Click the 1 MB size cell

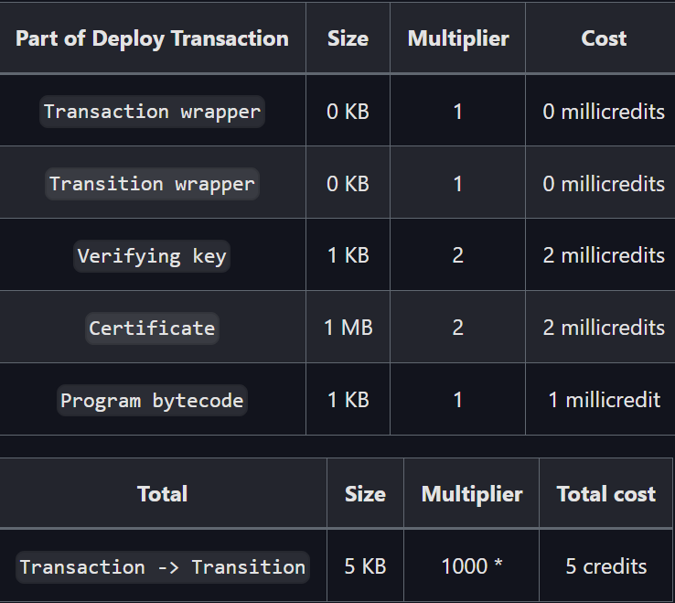(x=348, y=328)
